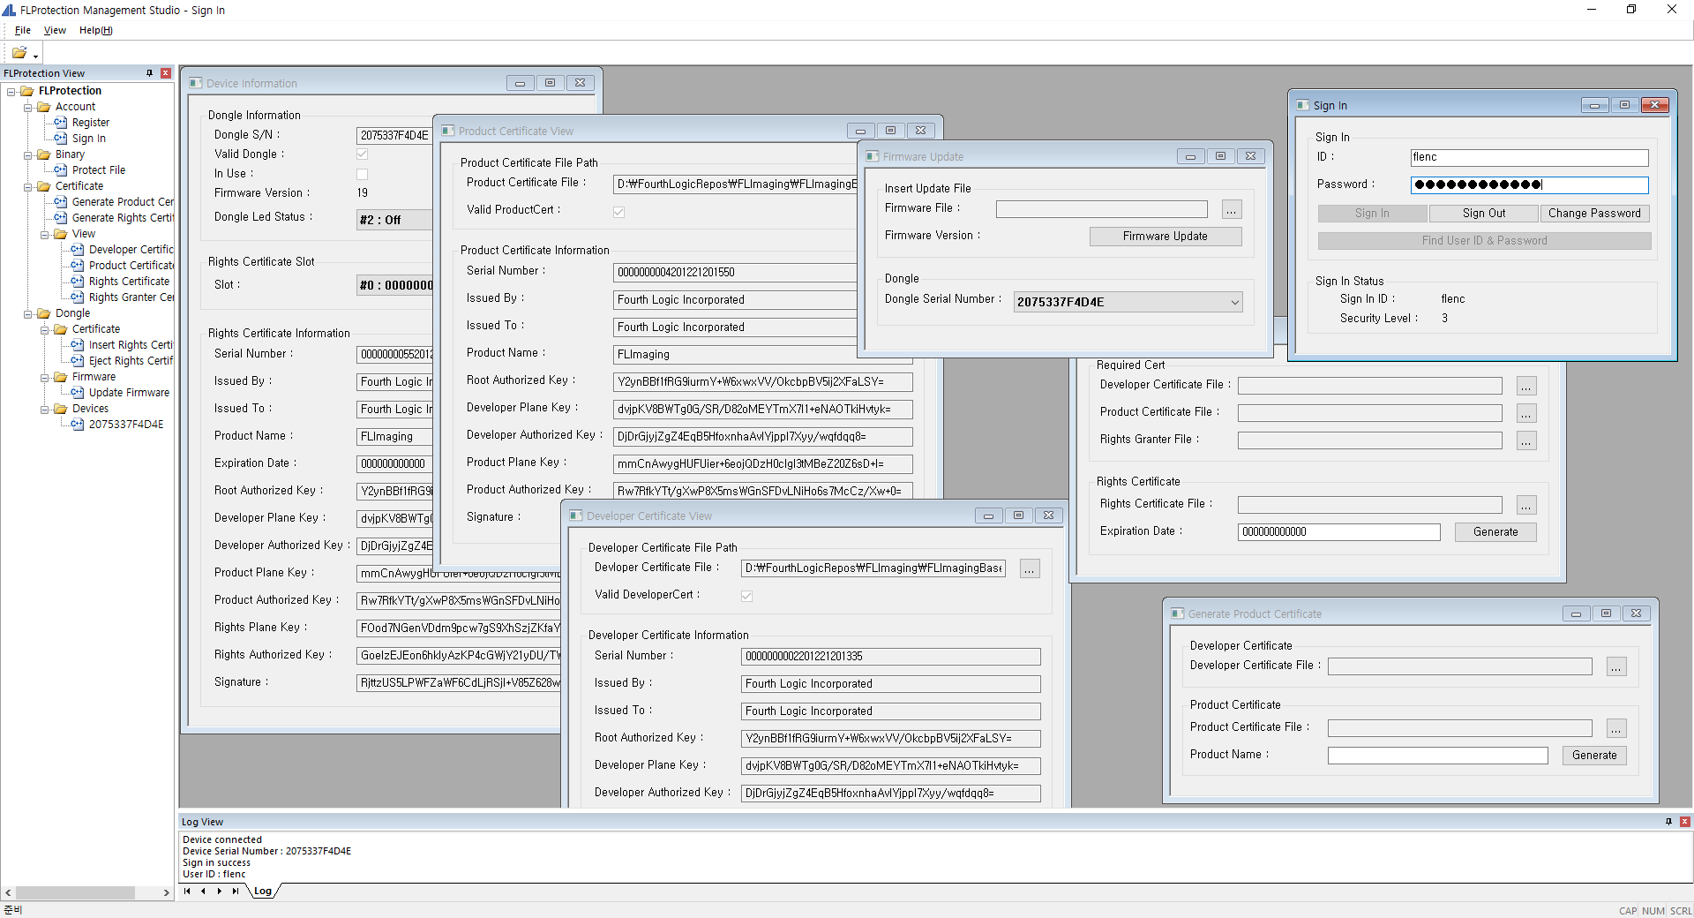
Task: Click the Device Information window title icon
Action: (196, 83)
